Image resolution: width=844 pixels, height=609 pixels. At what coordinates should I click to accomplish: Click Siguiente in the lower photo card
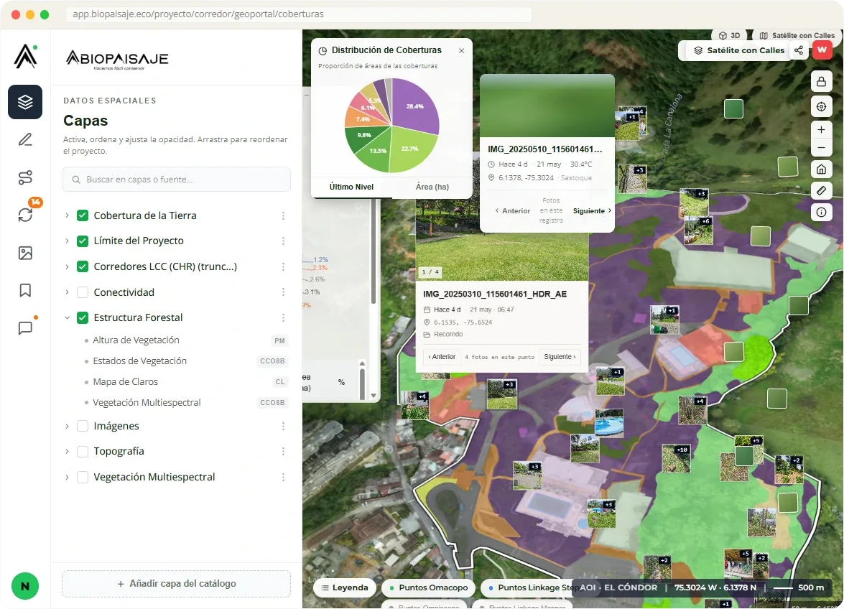560,357
